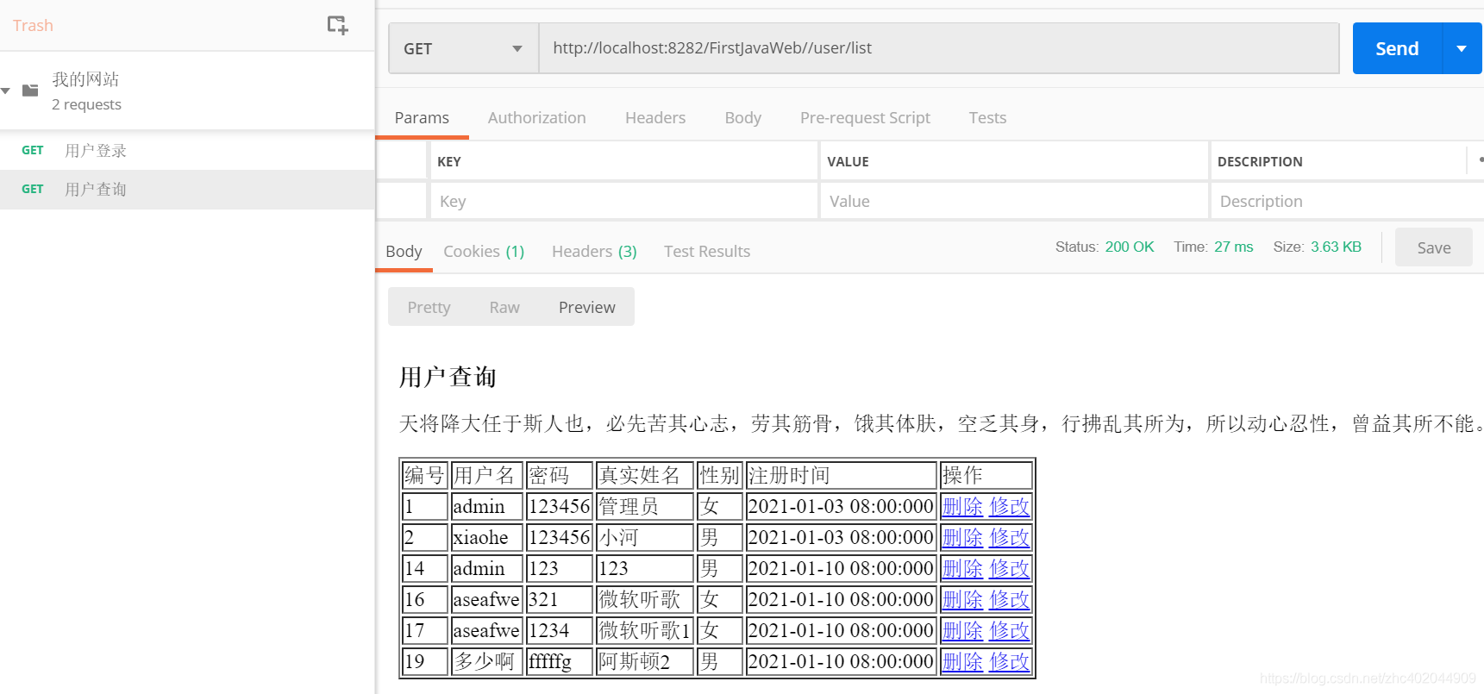1484x694 pixels.
Task: Click 删除 link for user xiaohe
Action: click(962, 538)
